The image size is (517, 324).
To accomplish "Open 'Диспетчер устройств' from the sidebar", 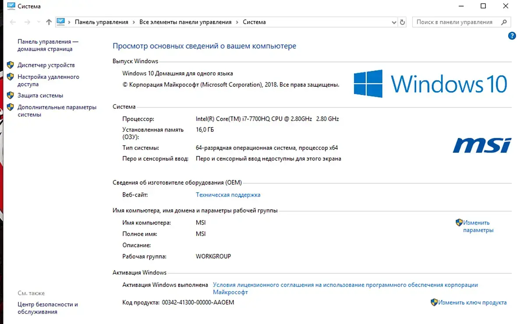I will point(46,65).
